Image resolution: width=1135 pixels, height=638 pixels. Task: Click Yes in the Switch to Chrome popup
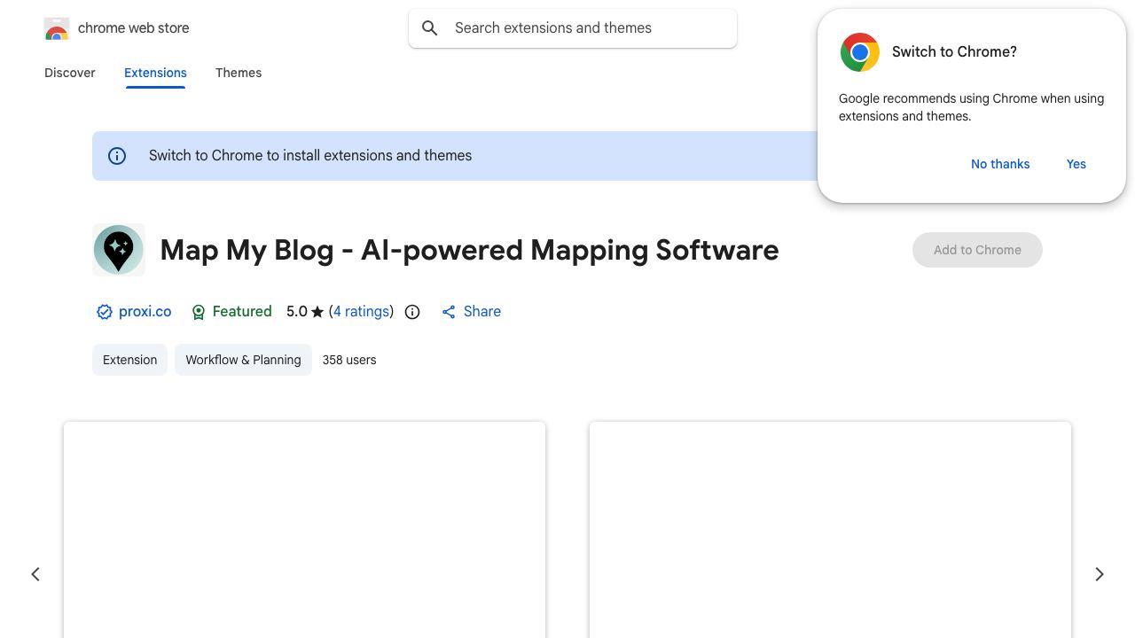1076,164
